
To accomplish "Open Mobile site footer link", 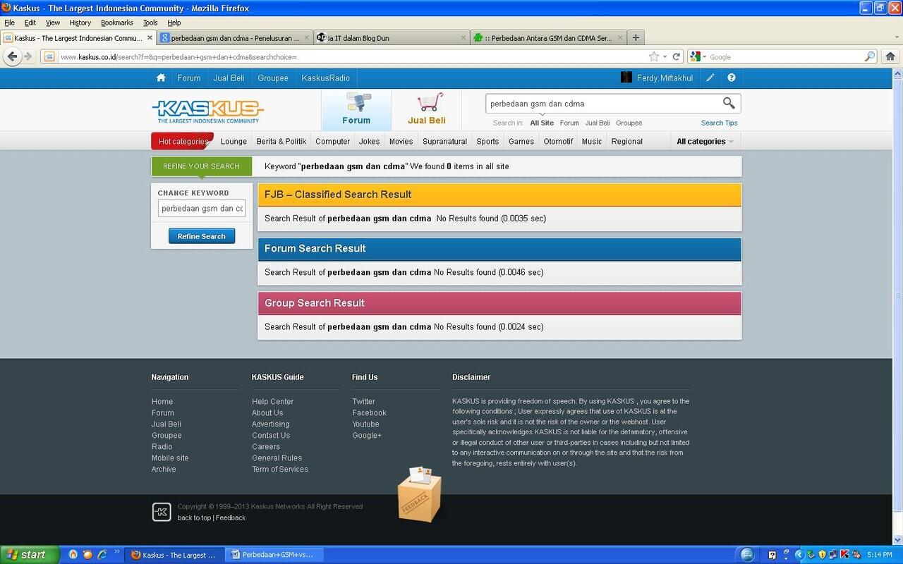I will click(170, 458).
